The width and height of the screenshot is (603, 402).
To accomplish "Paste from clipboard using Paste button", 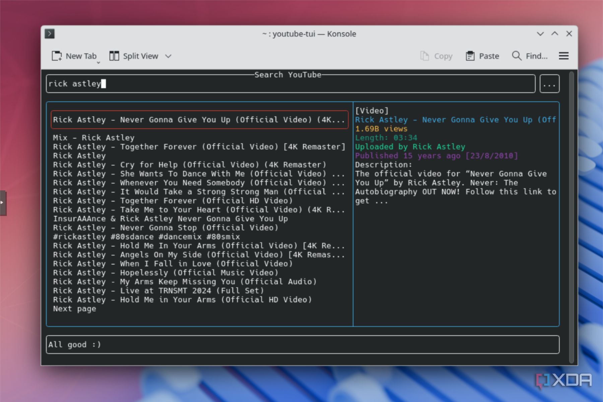I will tap(482, 56).
